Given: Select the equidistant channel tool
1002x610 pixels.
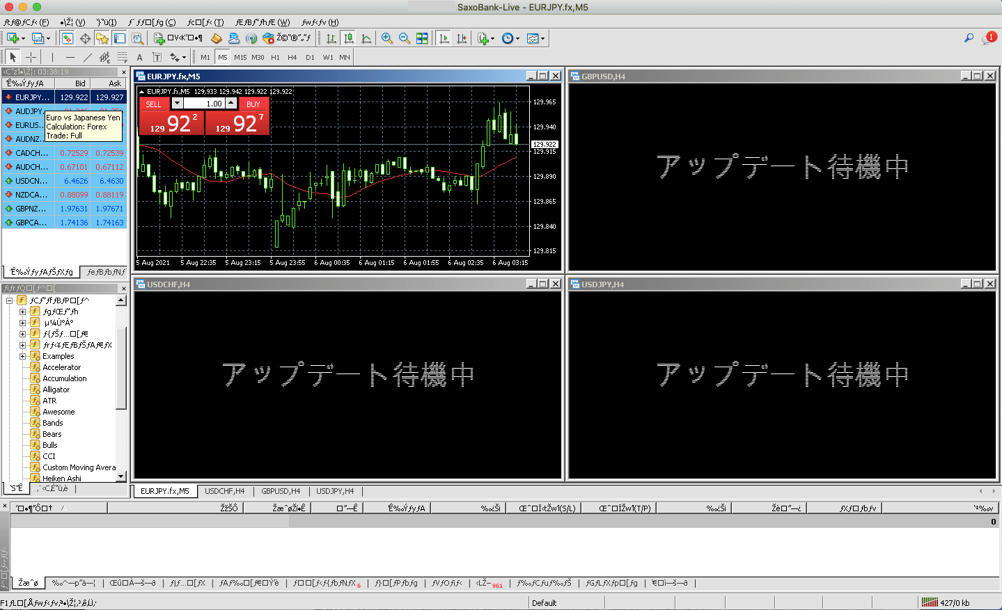Looking at the screenshot, I should point(104,57).
